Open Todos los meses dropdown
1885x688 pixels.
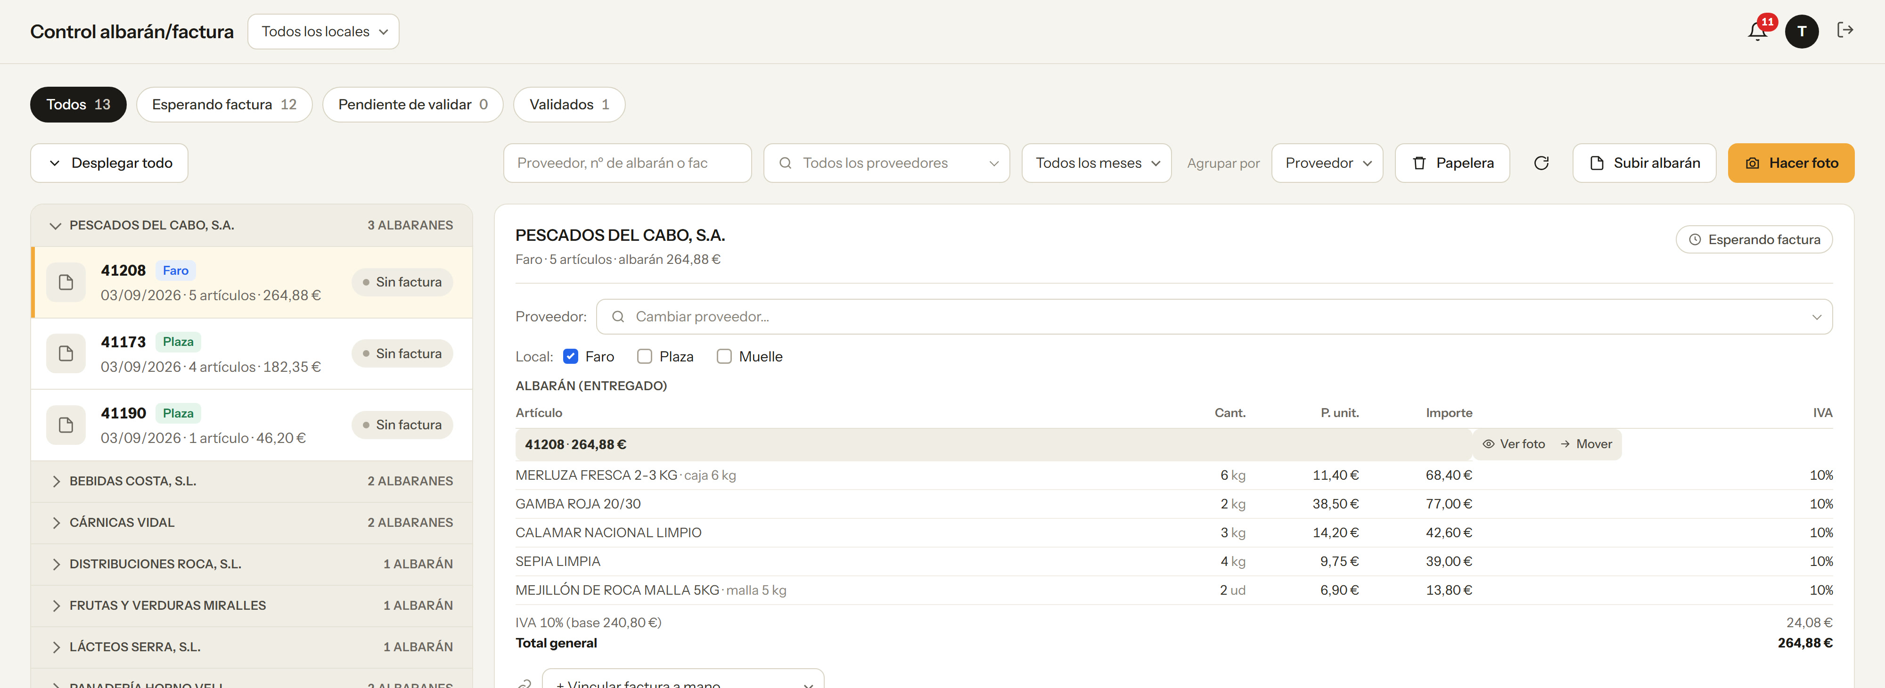1096,163
